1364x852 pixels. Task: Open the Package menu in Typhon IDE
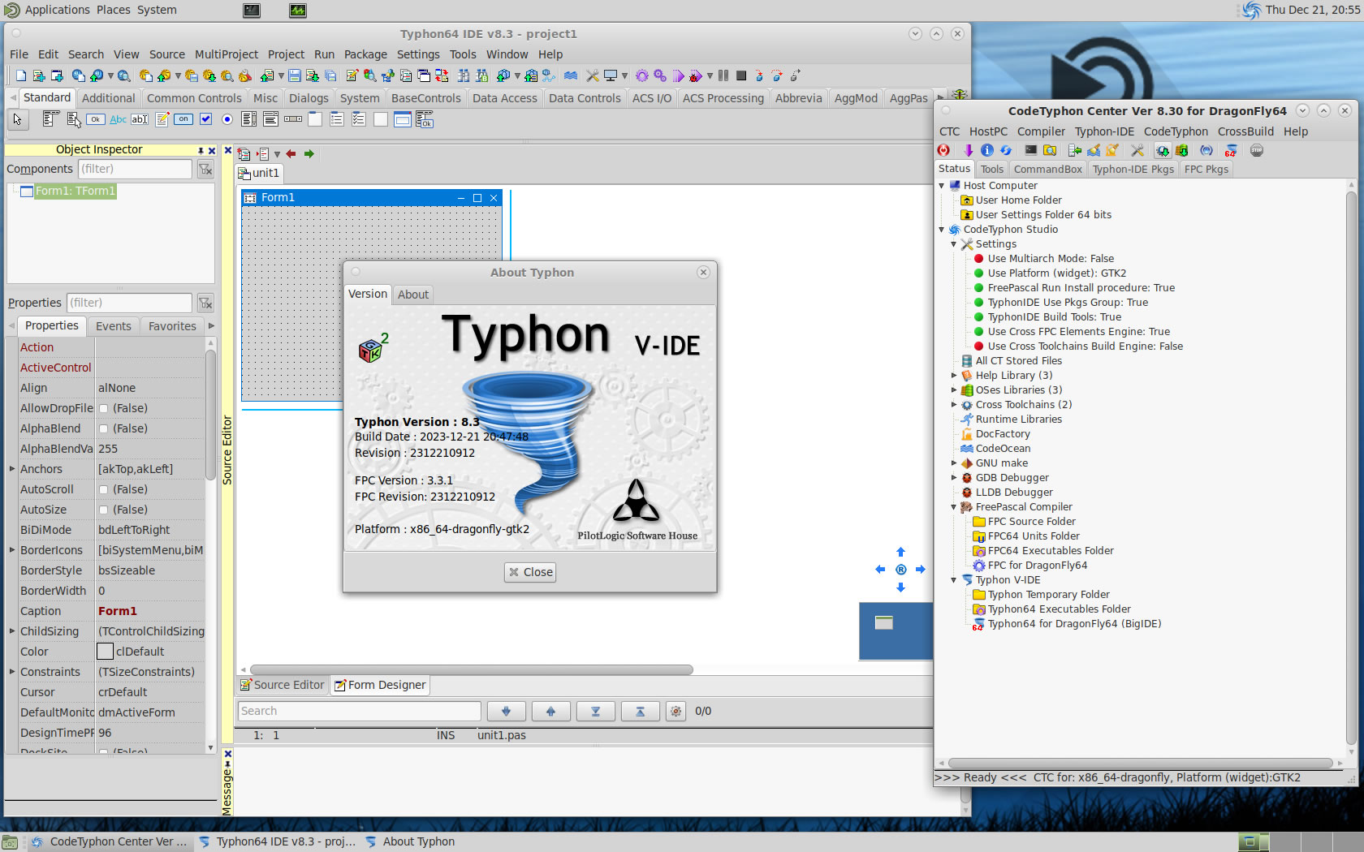tap(365, 54)
